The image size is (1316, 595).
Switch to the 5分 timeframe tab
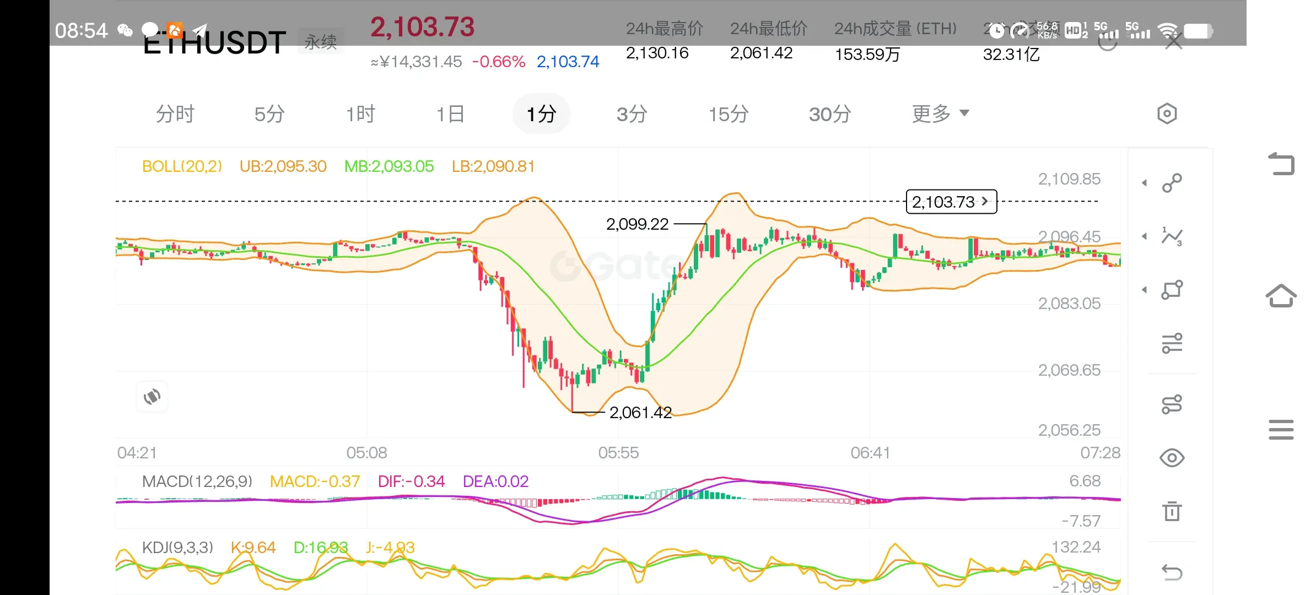click(269, 114)
